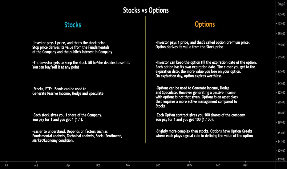The image size is (287, 169).
Task: Select the 2022 marker on time axis
Action: tap(189, 165)
